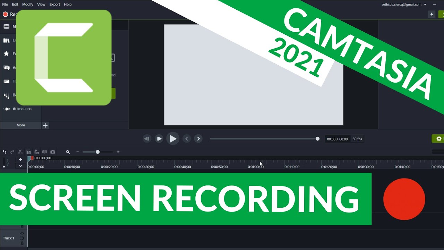Expand the account email dropdown
This screenshot has height=250, width=444.
pos(425,5)
